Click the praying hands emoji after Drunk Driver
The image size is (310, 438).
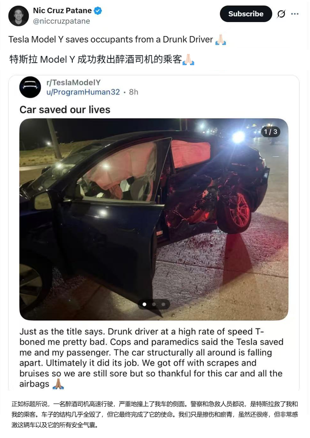pyautogui.click(x=221, y=40)
